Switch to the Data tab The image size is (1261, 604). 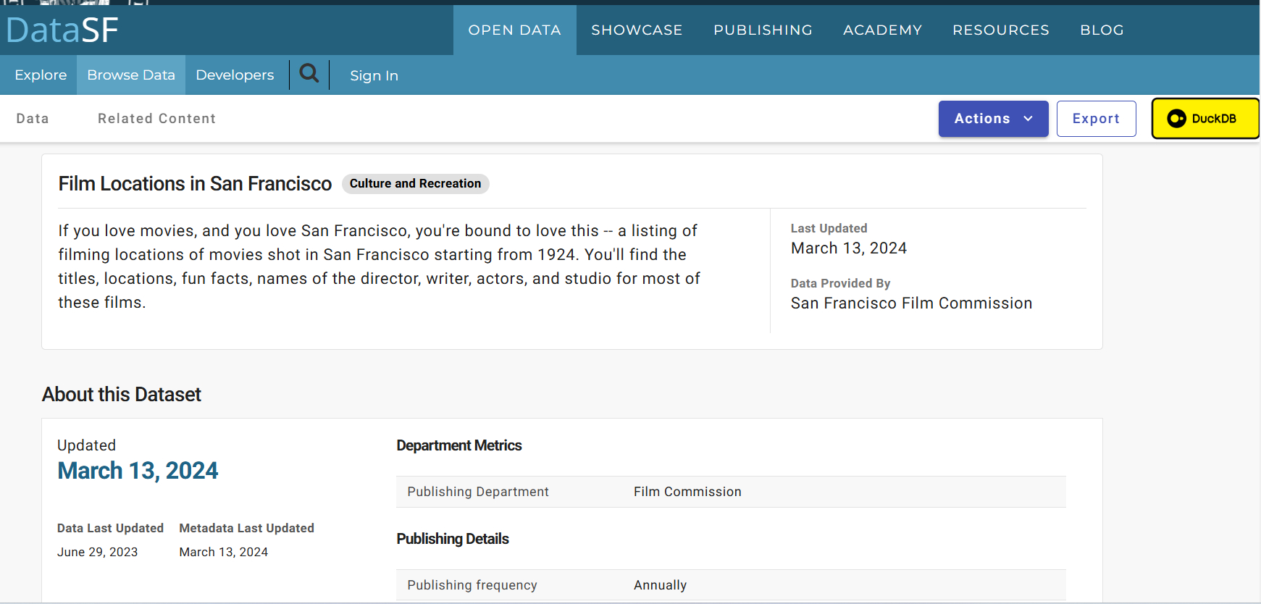pos(33,119)
